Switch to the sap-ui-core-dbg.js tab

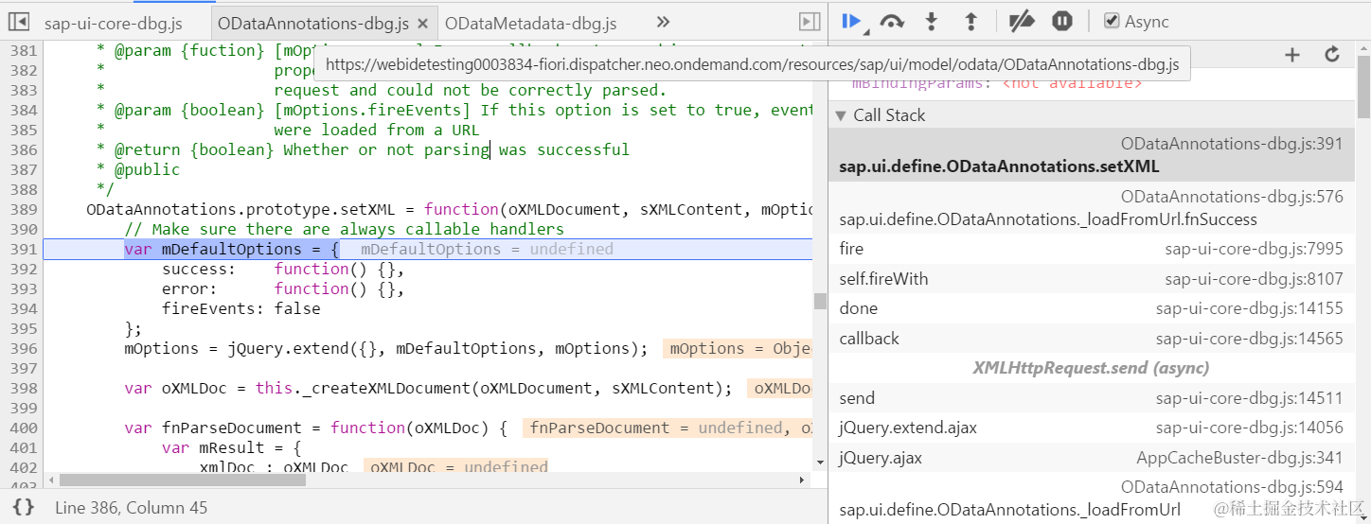click(113, 23)
